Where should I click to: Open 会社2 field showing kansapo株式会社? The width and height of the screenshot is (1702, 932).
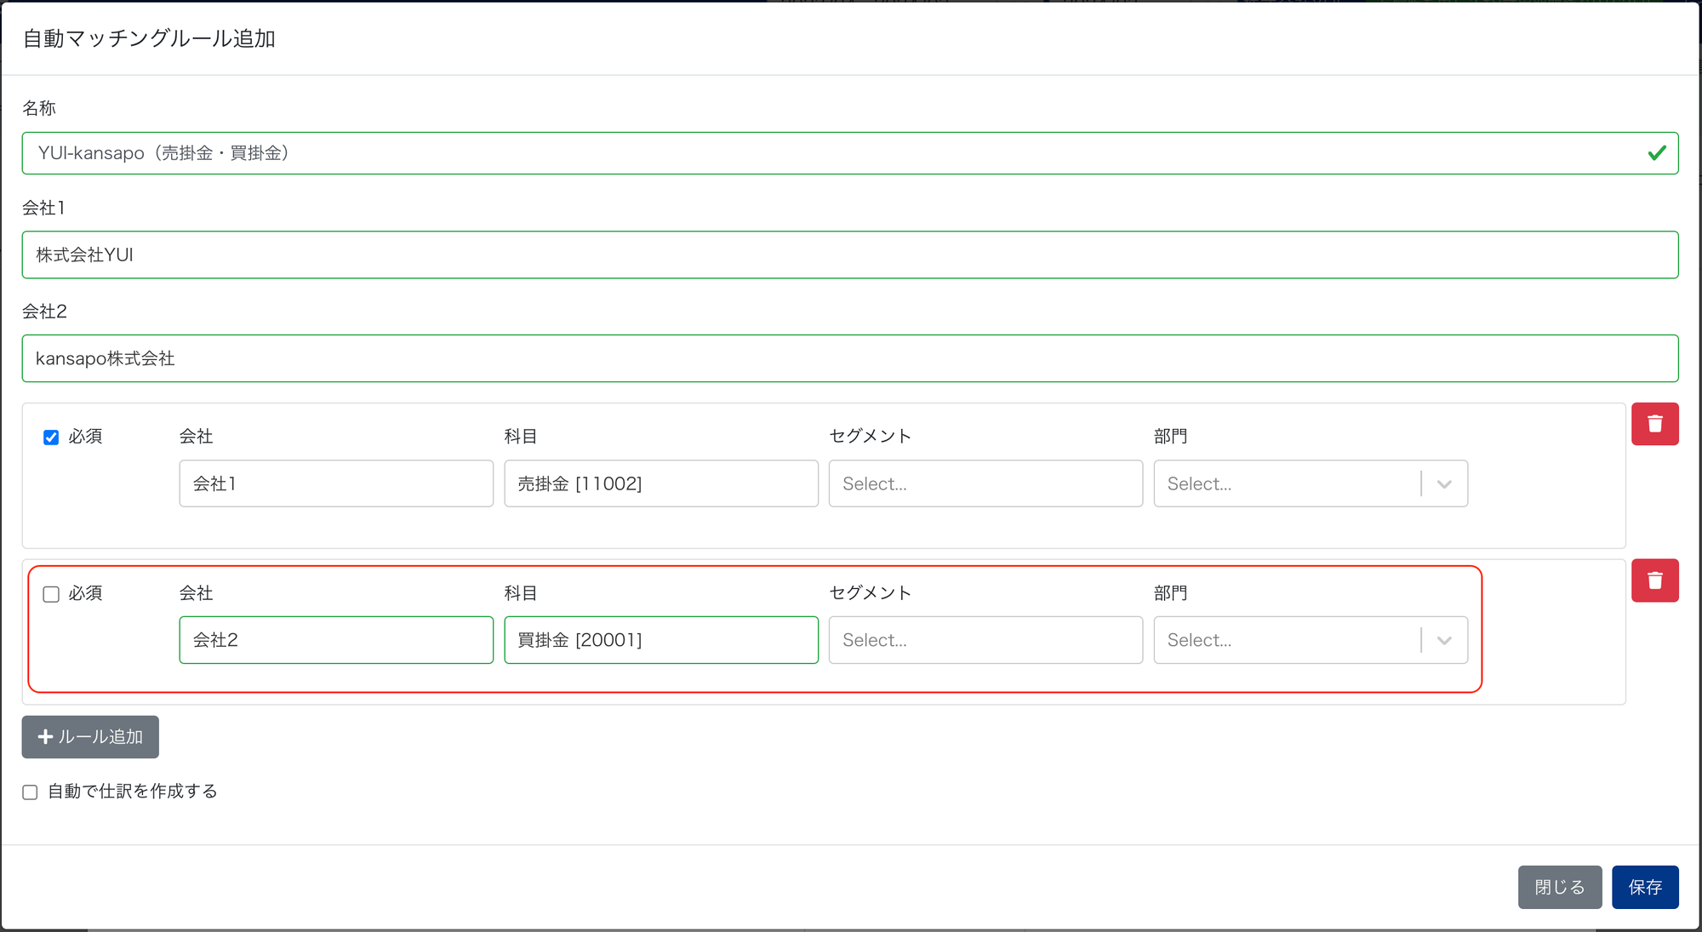tap(850, 358)
